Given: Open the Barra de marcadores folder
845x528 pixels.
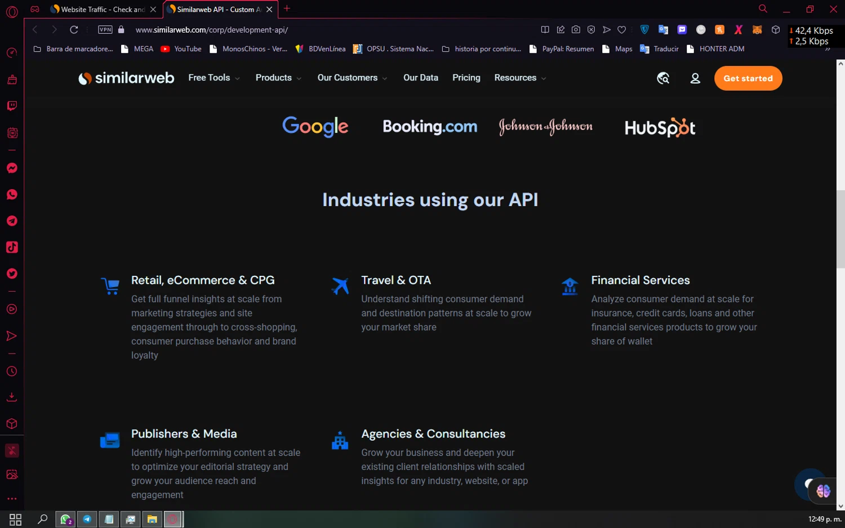Looking at the screenshot, I should (x=73, y=49).
